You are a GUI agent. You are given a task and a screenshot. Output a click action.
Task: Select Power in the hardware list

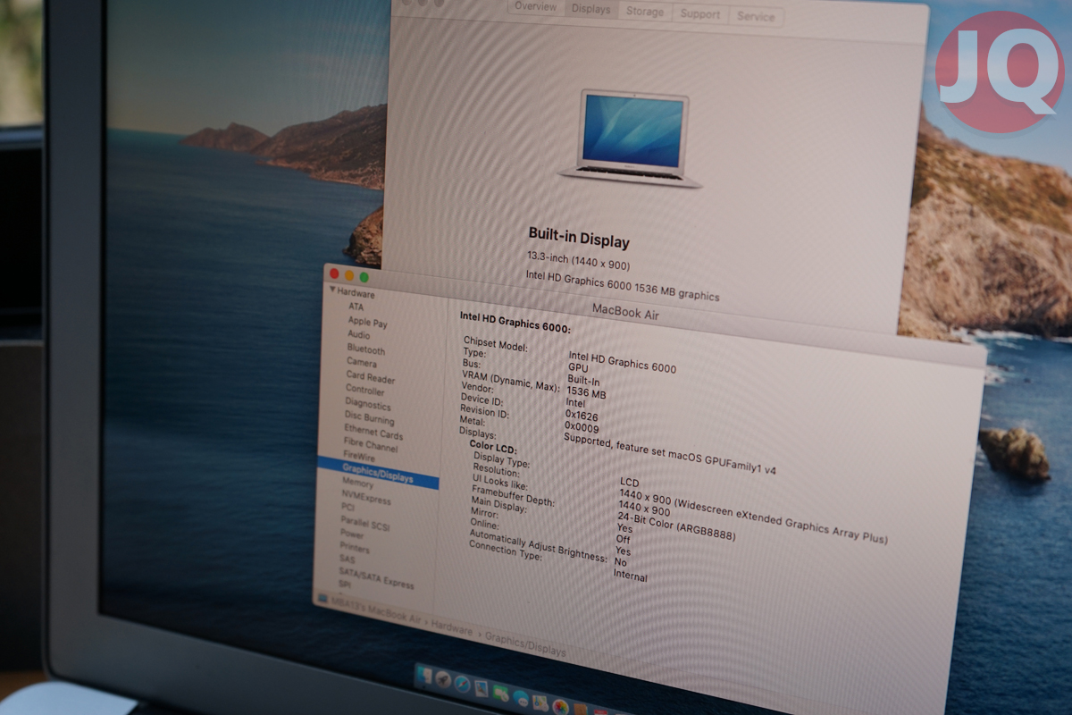click(352, 534)
